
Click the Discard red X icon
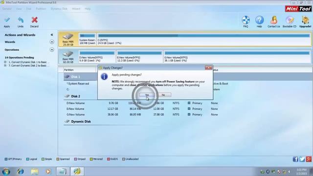(35, 20)
